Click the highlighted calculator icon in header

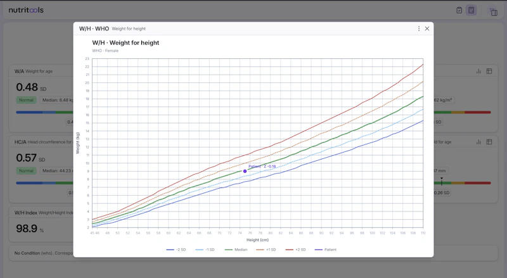tap(472, 10)
